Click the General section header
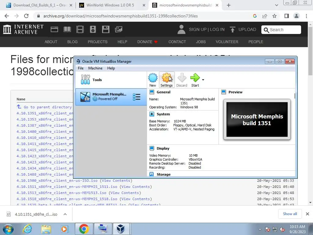 164,92
